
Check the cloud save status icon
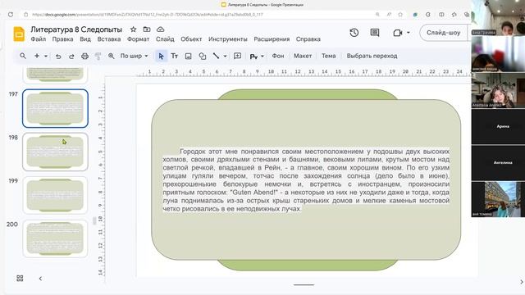(x=161, y=29)
